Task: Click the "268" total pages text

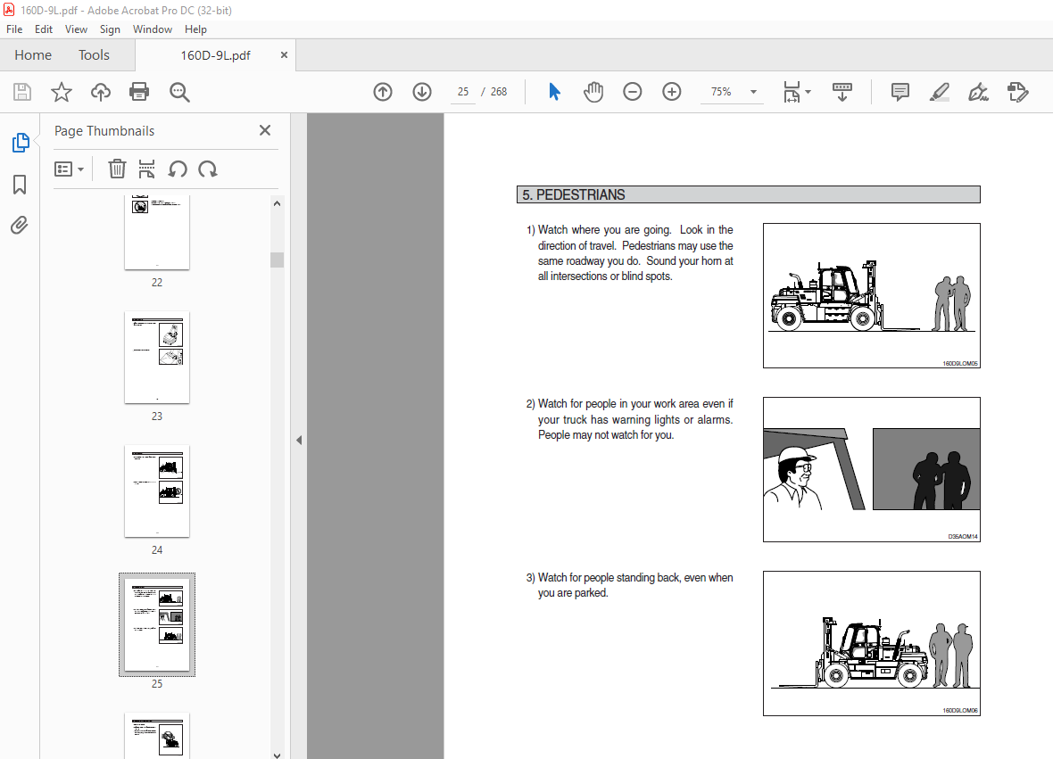Action: 499,92
